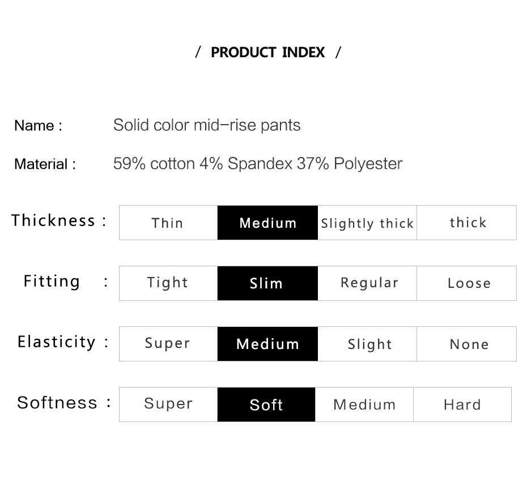Select Super in the Softness row
527x485 pixels.
pyautogui.click(x=168, y=405)
